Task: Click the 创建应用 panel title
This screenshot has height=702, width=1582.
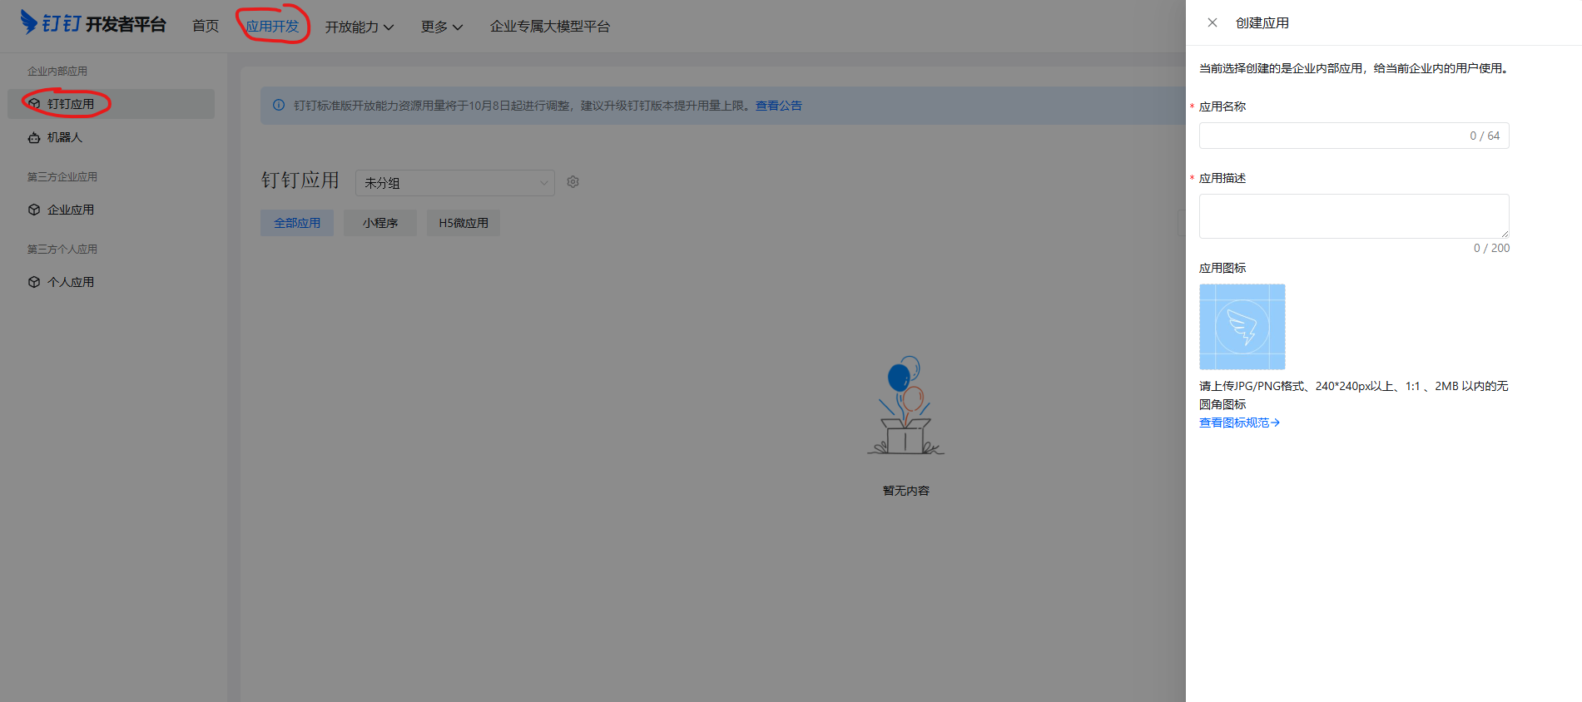Action: [1262, 22]
